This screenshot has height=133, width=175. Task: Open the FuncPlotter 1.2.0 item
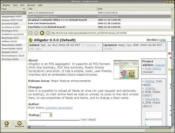click(99, 27)
